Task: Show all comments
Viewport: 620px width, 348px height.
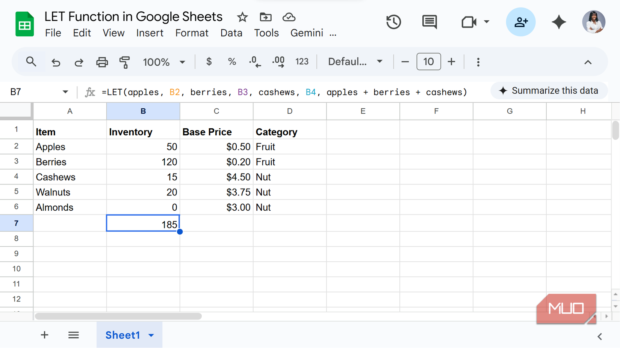Action: [x=429, y=22]
